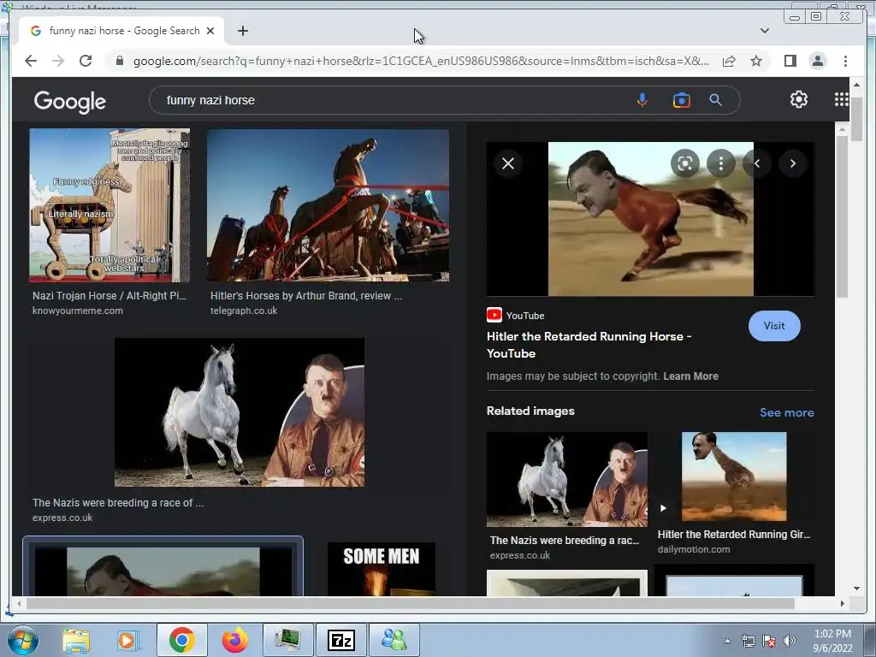Share this page from the address bar

coord(729,61)
